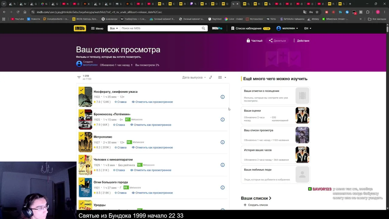Click the profile avatar next to Создано
The width and height of the screenshot is (389, 219).
pos(79,64)
